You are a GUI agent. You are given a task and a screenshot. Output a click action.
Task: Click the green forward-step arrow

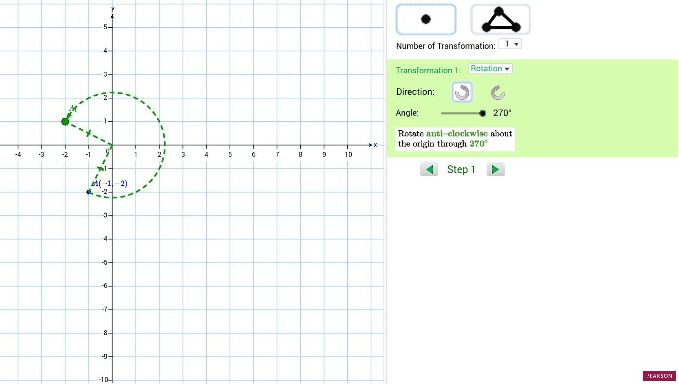point(496,169)
